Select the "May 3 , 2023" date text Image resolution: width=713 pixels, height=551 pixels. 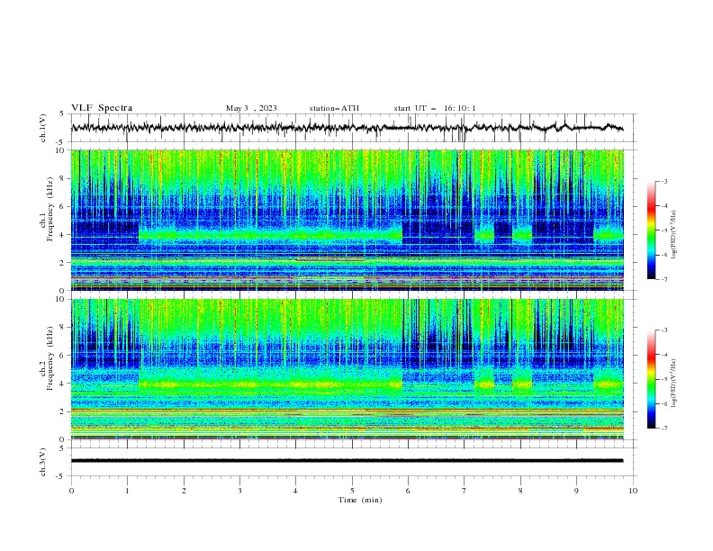[x=251, y=108]
